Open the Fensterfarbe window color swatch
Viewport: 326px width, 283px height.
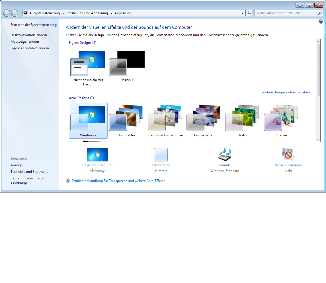pos(161,155)
